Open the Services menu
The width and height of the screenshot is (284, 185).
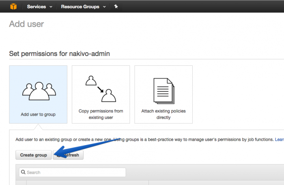pyautogui.click(x=37, y=7)
